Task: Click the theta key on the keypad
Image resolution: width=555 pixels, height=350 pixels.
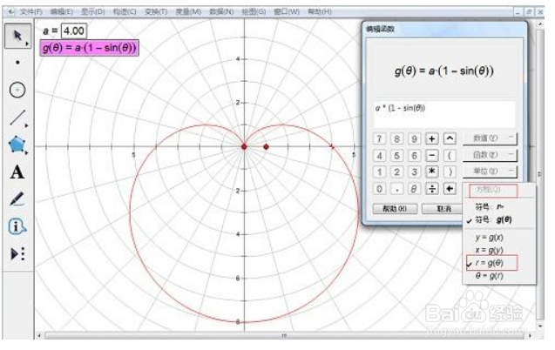Action: coord(414,188)
